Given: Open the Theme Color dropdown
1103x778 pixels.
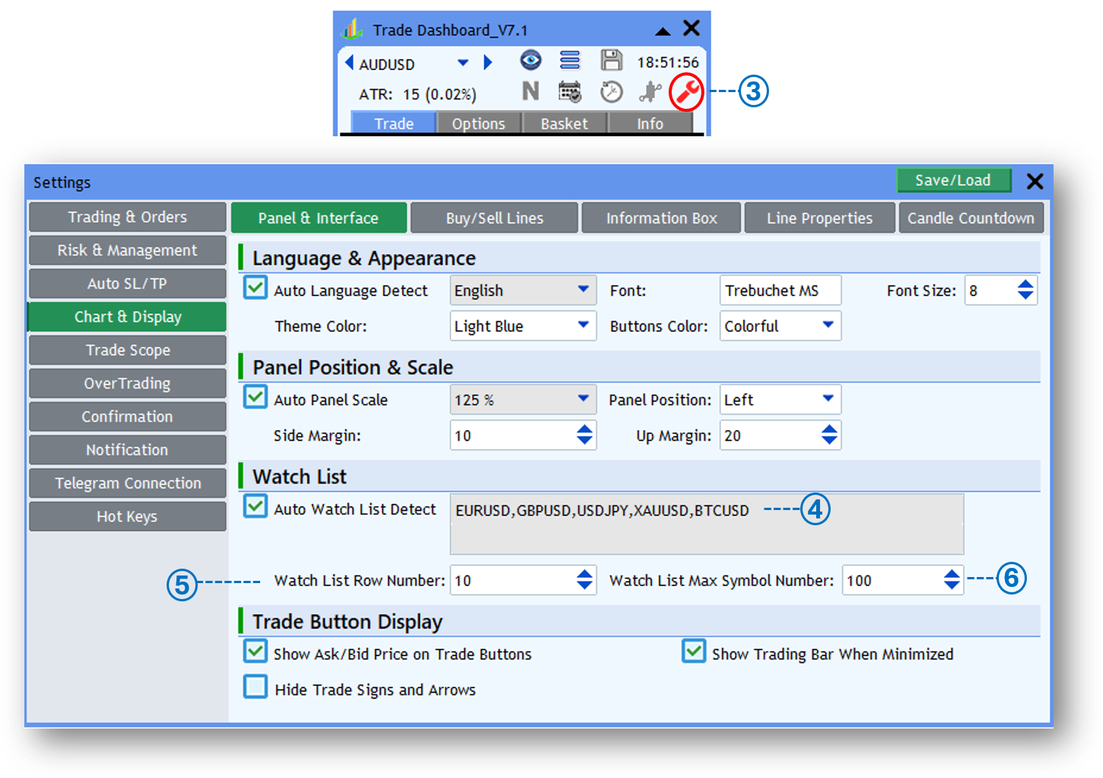Looking at the screenshot, I should click(x=523, y=326).
